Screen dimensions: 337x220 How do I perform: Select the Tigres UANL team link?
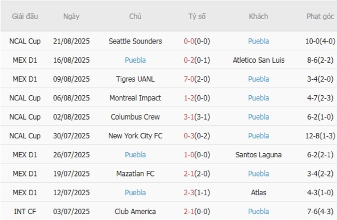tap(135, 79)
